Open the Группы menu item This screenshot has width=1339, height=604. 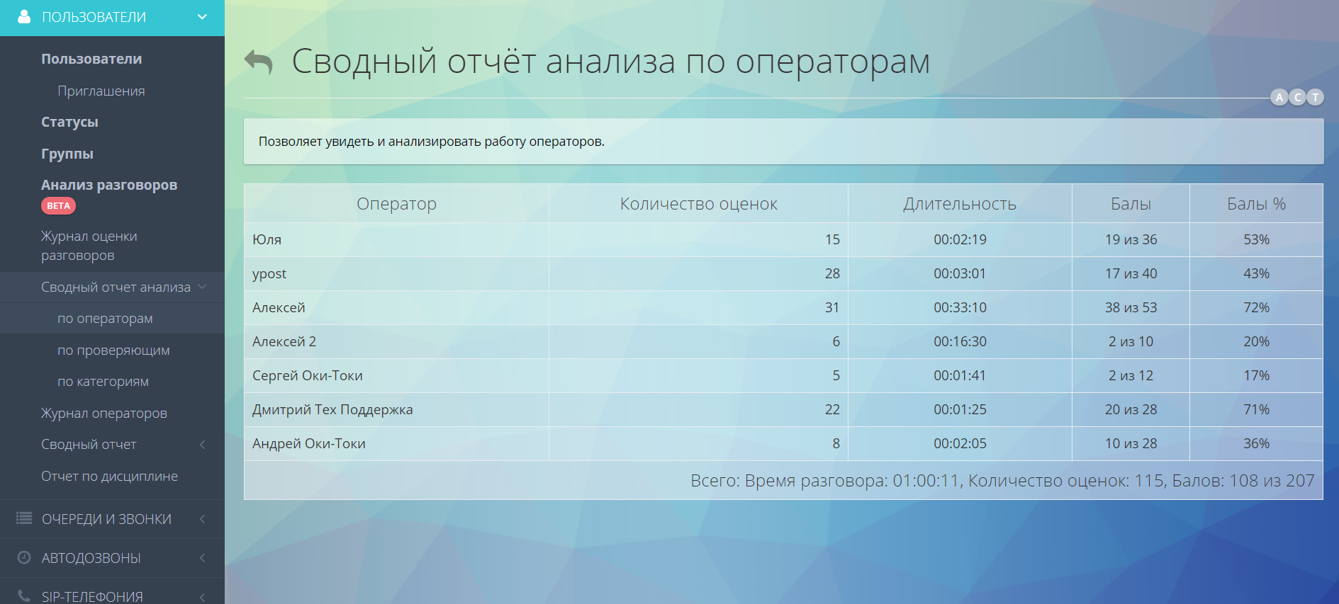click(67, 154)
